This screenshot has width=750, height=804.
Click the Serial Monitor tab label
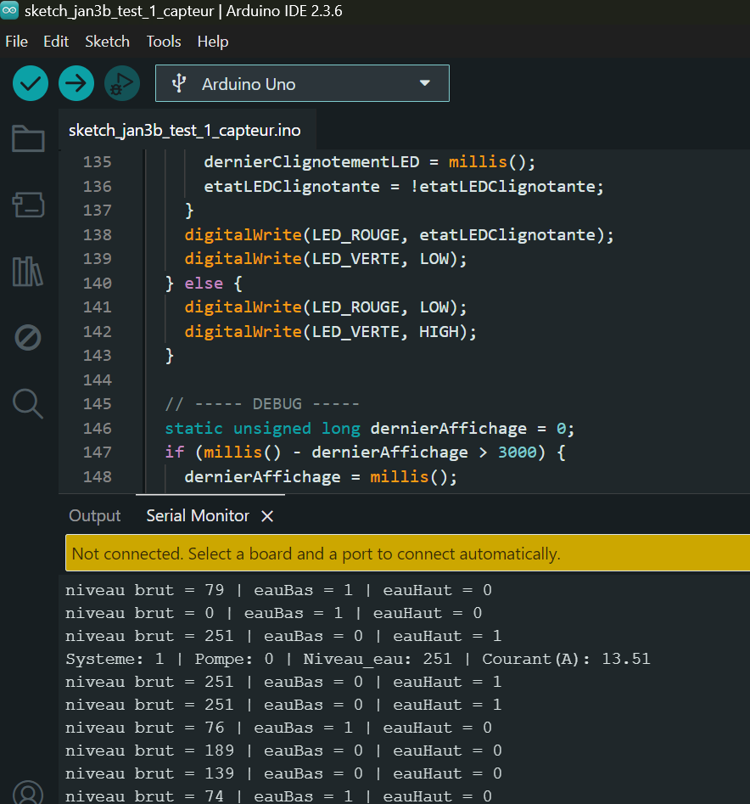(198, 515)
